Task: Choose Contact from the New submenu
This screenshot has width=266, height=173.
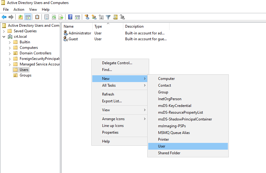Action: [188, 85]
